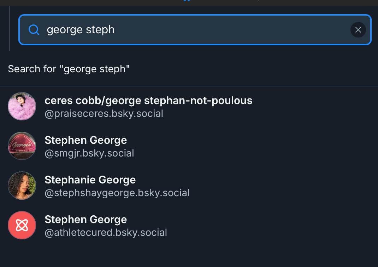Click the @stephshaygeorge.bsky.social handle
The height and width of the screenshot is (267, 378).
[x=117, y=193]
